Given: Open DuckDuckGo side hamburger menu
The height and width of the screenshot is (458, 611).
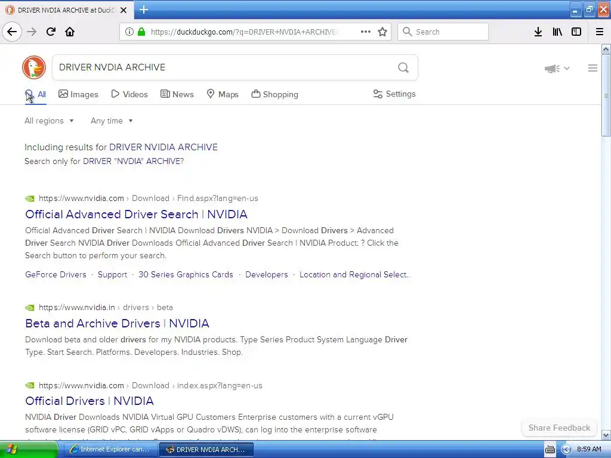Looking at the screenshot, I should [x=593, y=68].
